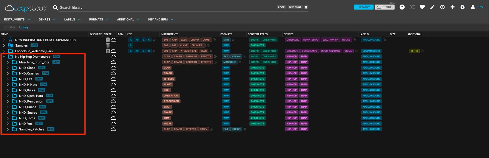The image size is (489, 158).
Task: Click in the Search library field
Action: click(x=168, y=7)
